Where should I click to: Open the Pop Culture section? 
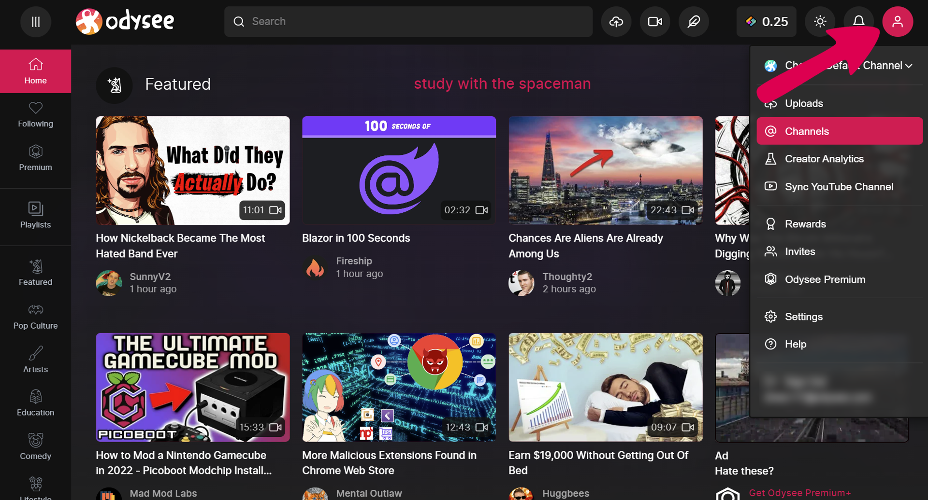[x=35, y=316]
